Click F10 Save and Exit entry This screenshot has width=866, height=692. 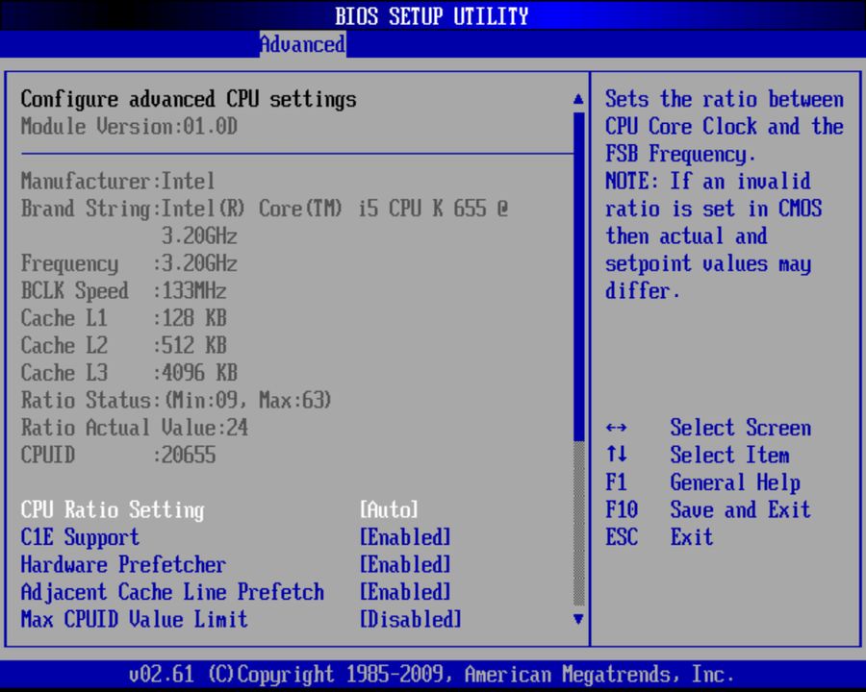(x=708, y=509)
